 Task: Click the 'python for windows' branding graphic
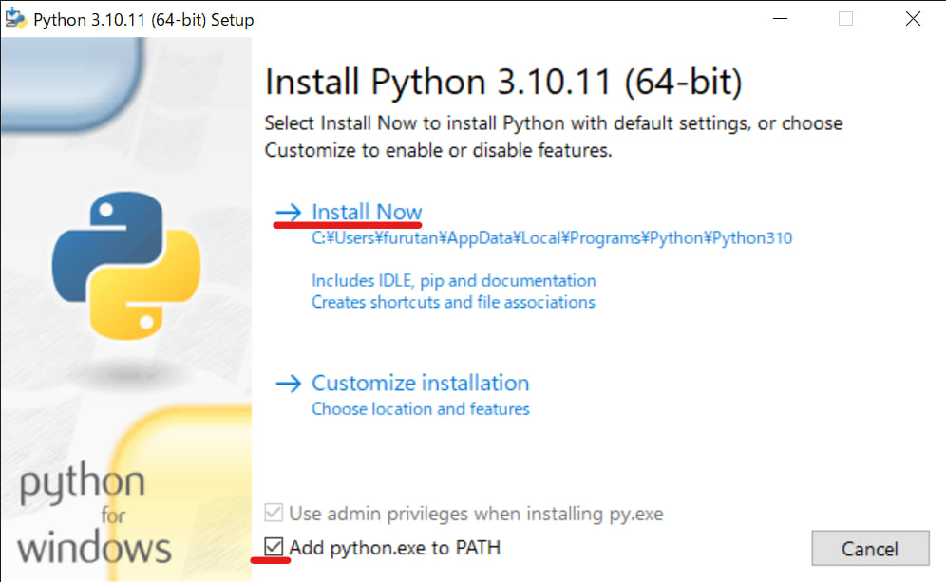(x=95, y=517)
